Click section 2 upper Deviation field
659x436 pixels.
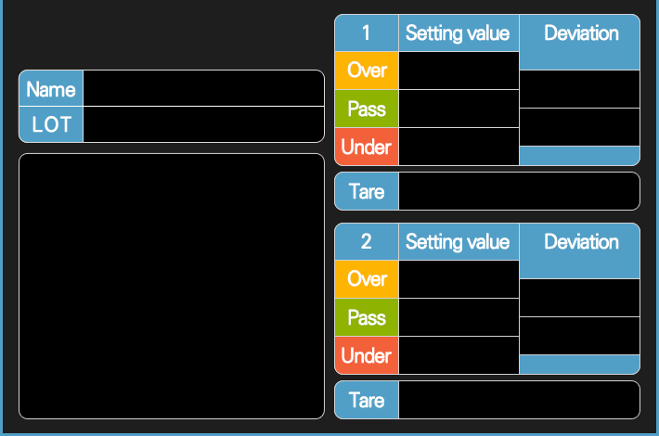(579, 298)
